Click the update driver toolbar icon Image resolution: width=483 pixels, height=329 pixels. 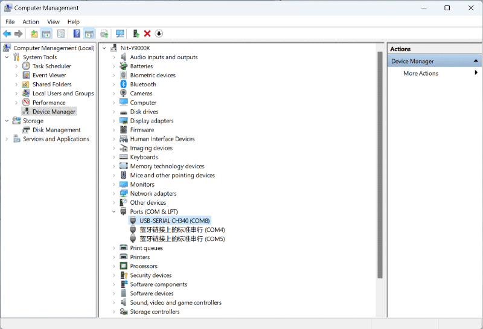[136, 34]
